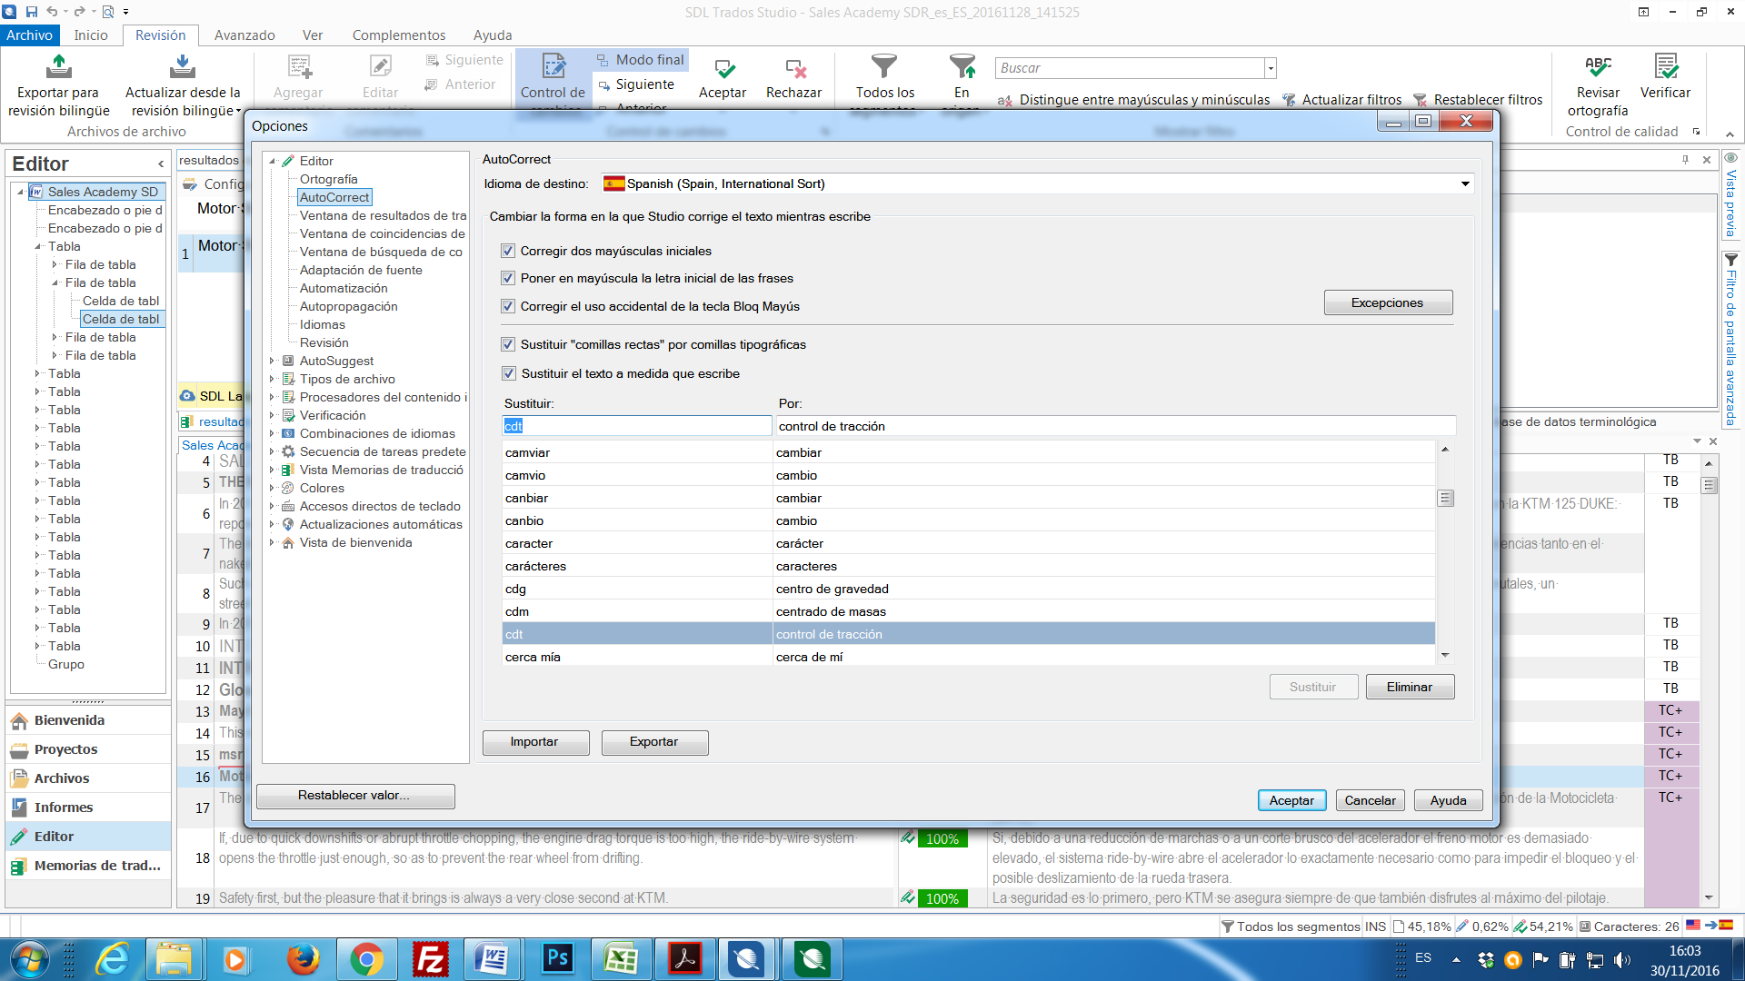Expand Verificación node in options tree

272,415
